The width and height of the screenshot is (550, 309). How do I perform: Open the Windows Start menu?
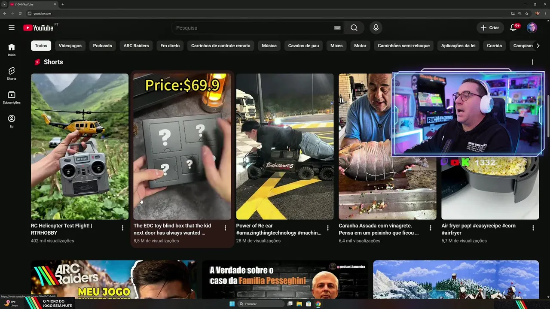click(x=232, y=304)
